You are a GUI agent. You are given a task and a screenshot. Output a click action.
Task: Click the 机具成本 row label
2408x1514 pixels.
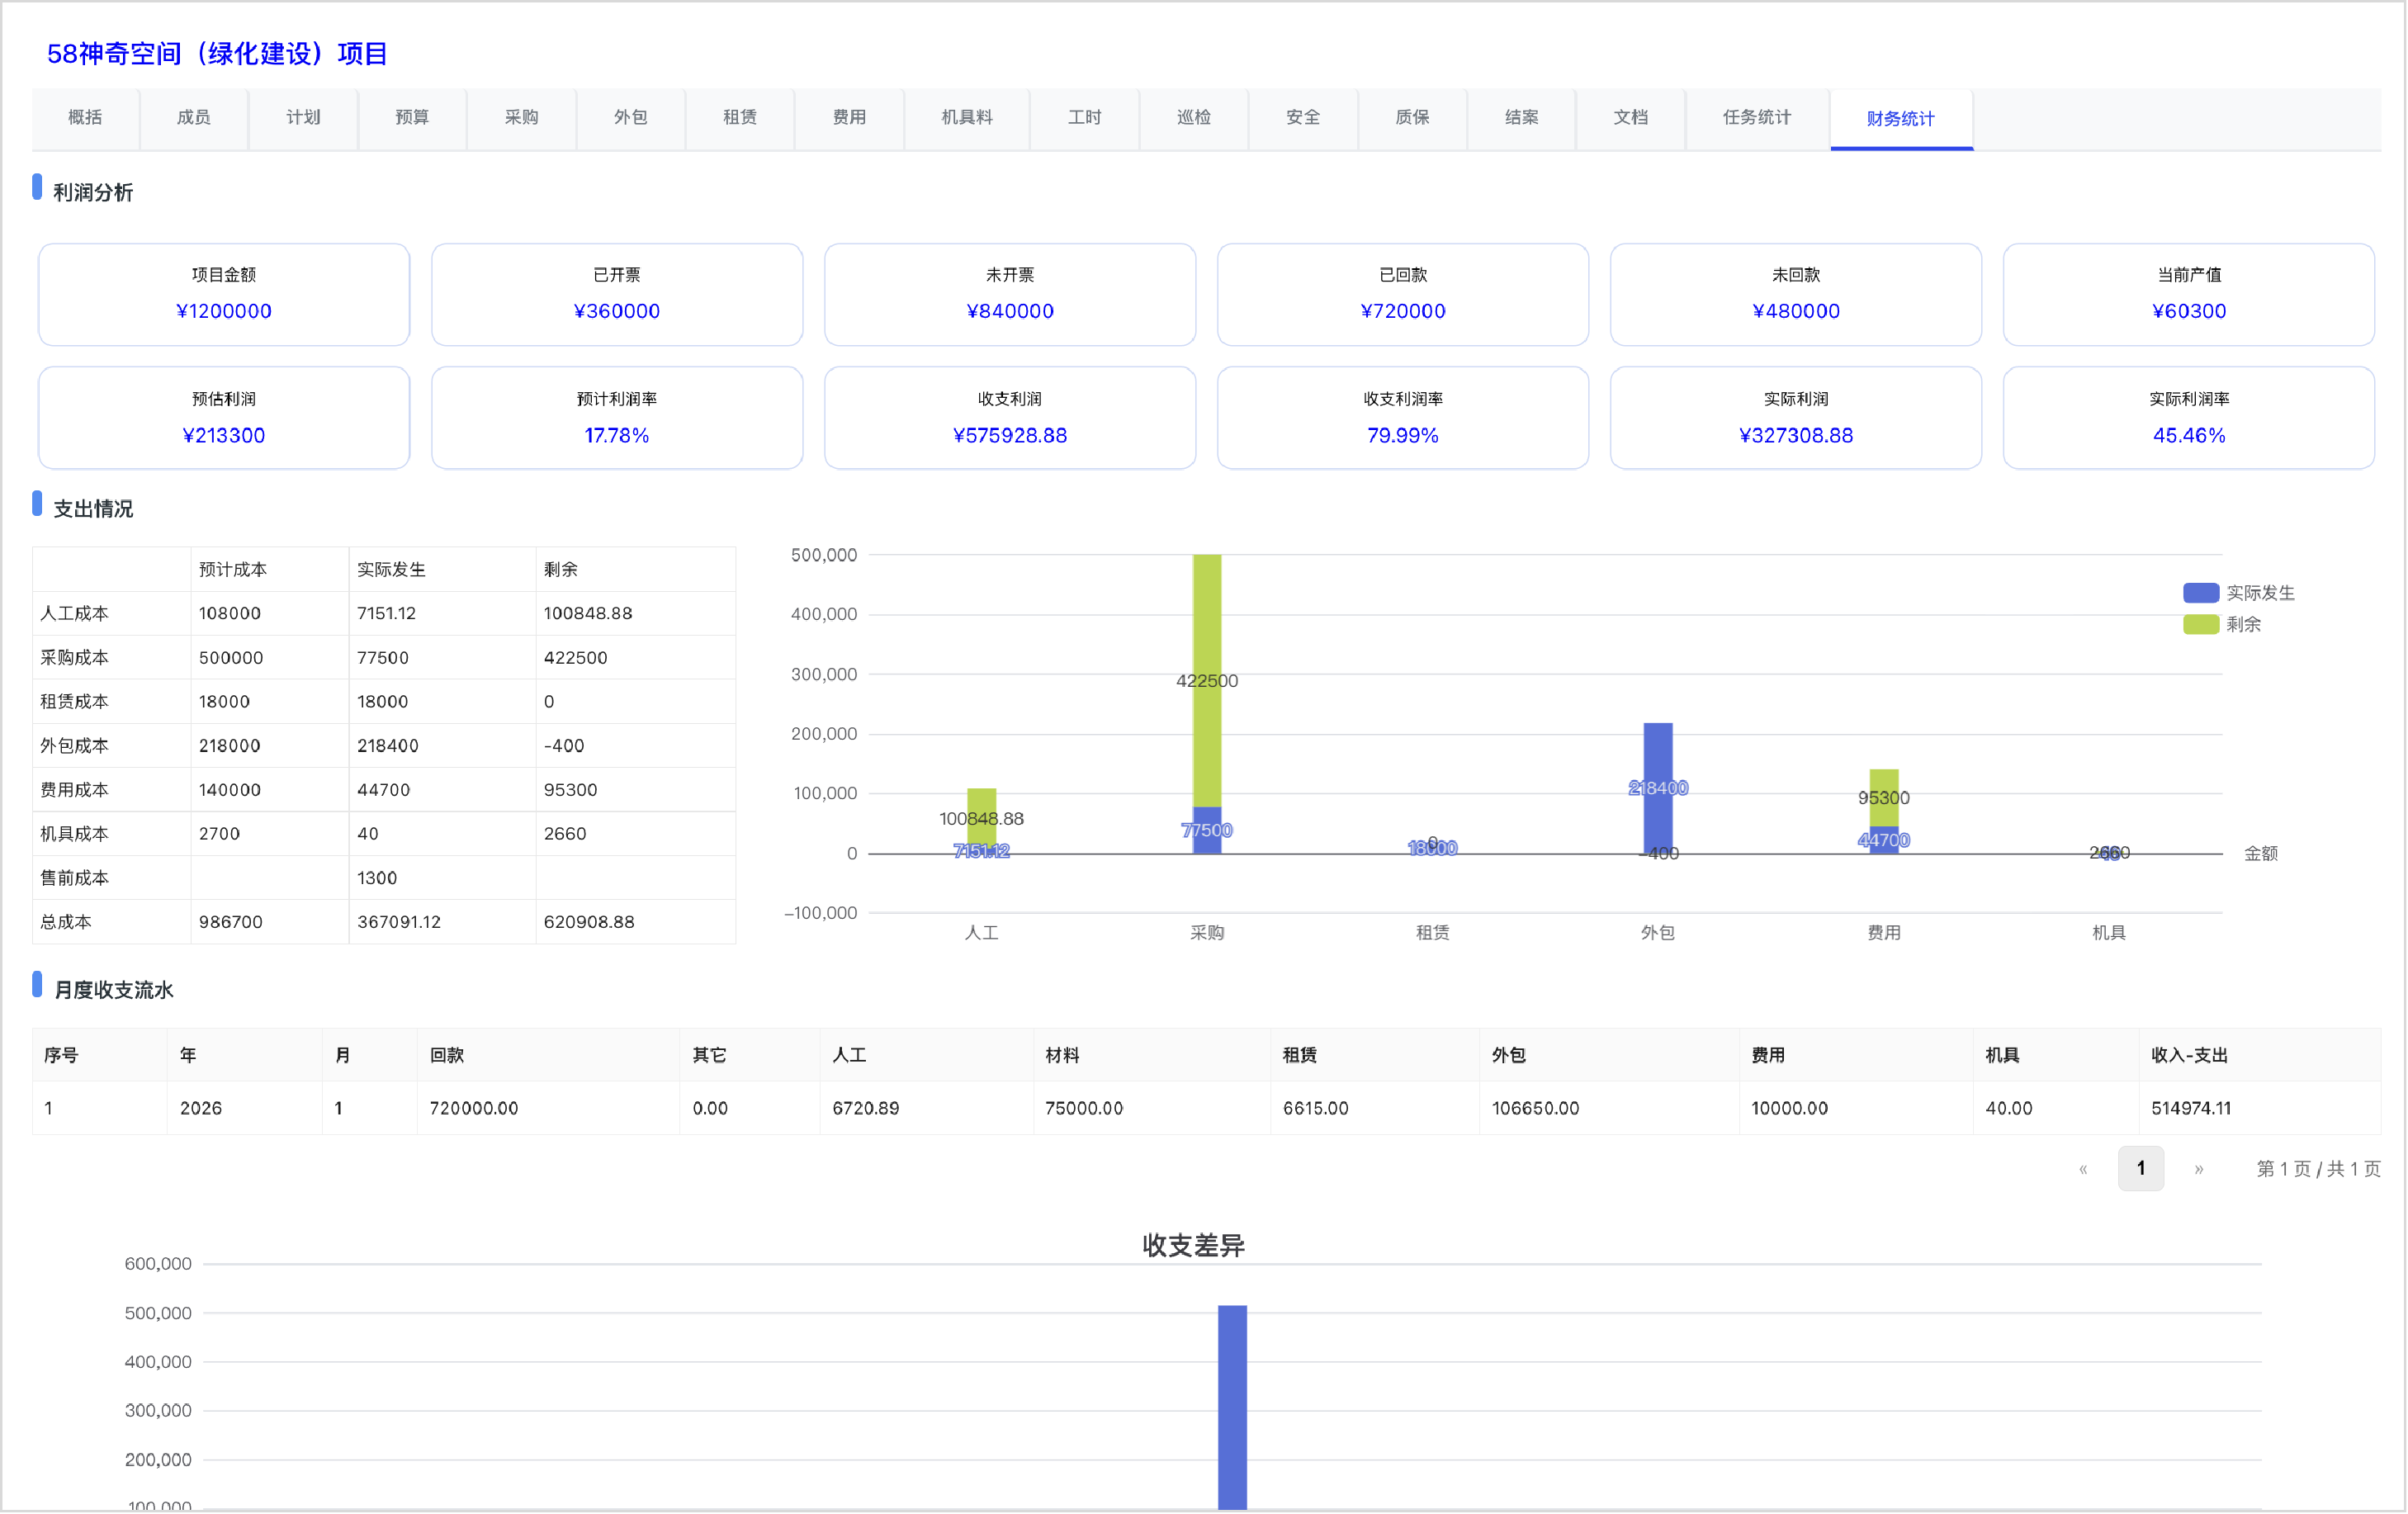tap(74, 834)
